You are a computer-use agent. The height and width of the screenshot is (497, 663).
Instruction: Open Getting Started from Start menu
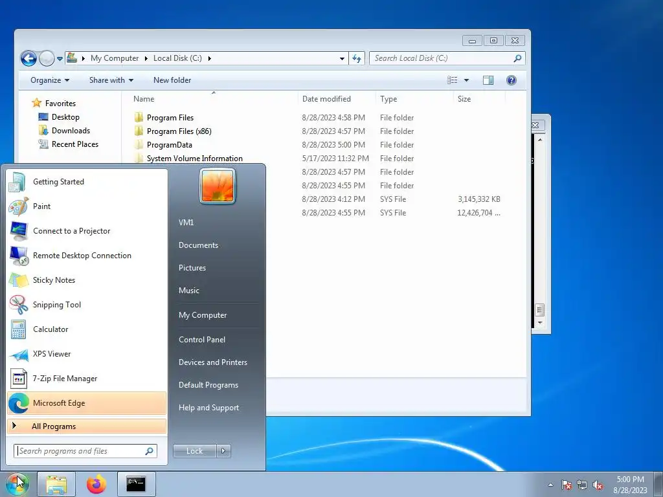(87, 182)
